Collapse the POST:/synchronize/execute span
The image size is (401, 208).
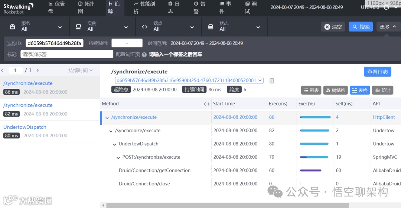118,158
